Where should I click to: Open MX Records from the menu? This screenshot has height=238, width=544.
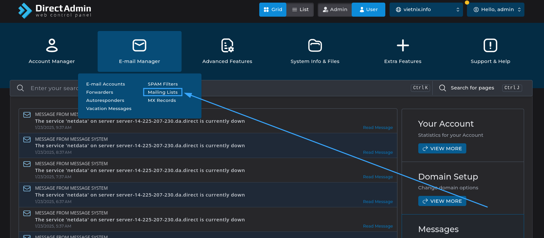pyautogui.click(x=162, y=100)
